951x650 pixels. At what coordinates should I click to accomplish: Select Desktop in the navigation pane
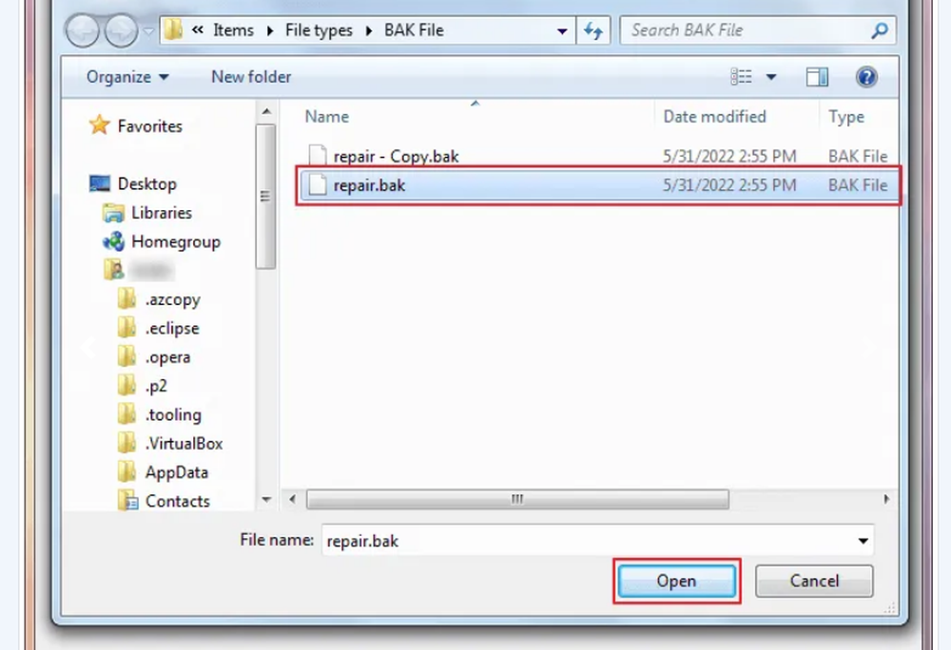tap(146, 183)
